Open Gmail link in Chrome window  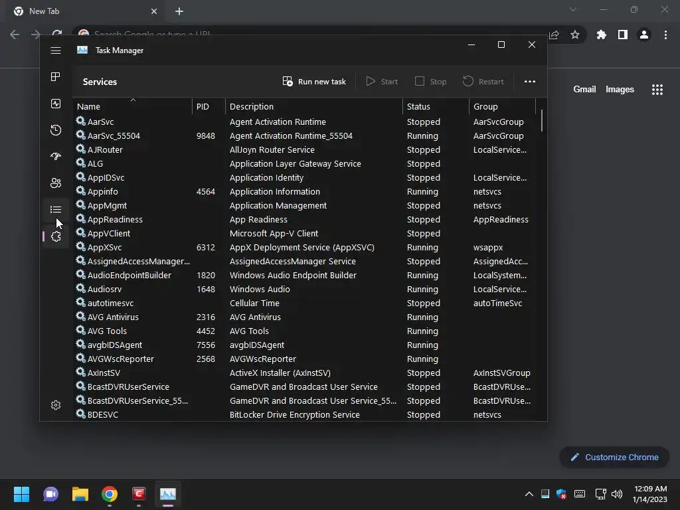point(584,90)
